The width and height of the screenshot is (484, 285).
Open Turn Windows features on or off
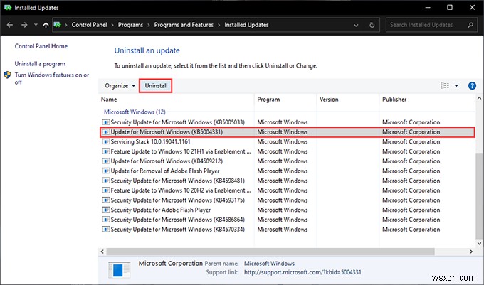click(x=51, y=78)
